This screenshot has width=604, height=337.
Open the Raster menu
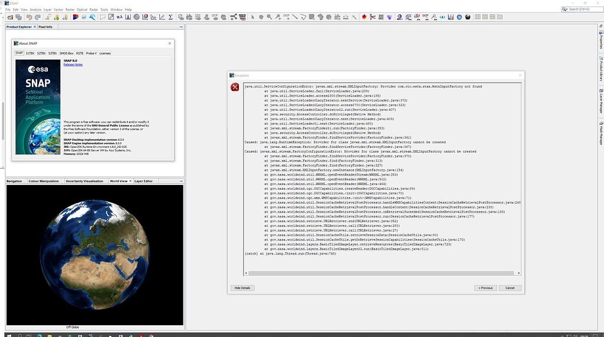coord(70,9)
